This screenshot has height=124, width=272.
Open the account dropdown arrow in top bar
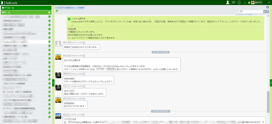coord(269,3)
